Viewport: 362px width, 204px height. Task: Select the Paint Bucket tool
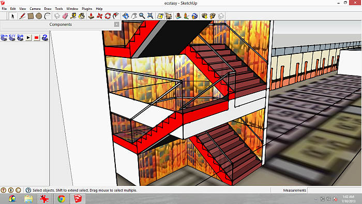pos(82,16)
